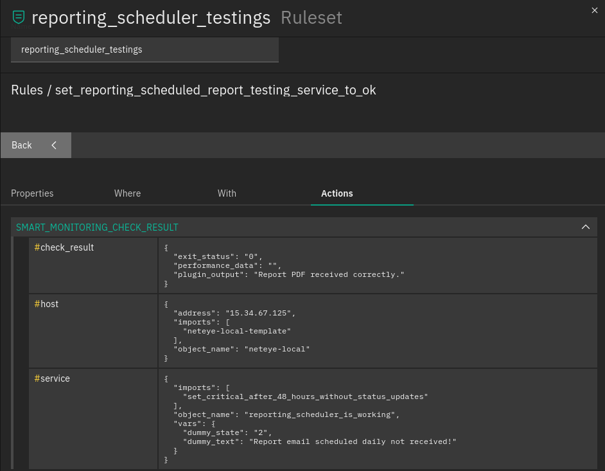Switch to the Properties tab
The height and width of the screenshot is (471, 605).
tap(32, 193)
